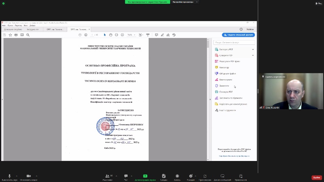Click the tools search input field
This screenshot has width=324, height=182.
click(x=233, y=42)
